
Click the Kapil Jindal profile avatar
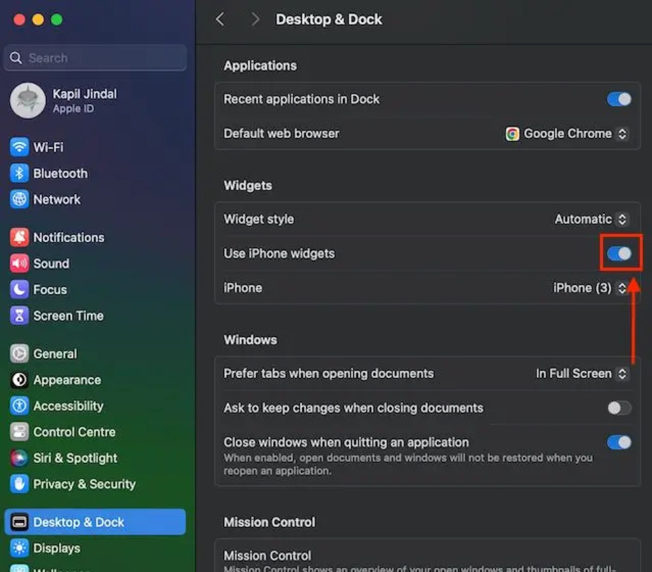28,101
